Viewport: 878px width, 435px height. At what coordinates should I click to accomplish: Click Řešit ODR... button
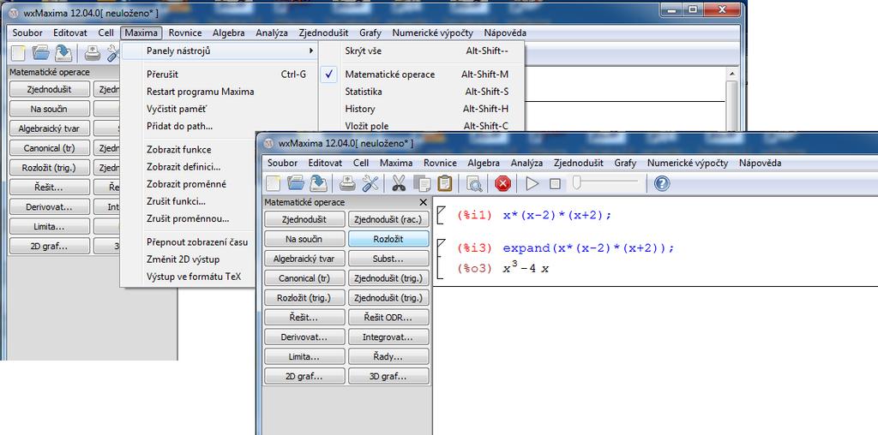pos(388,318)
